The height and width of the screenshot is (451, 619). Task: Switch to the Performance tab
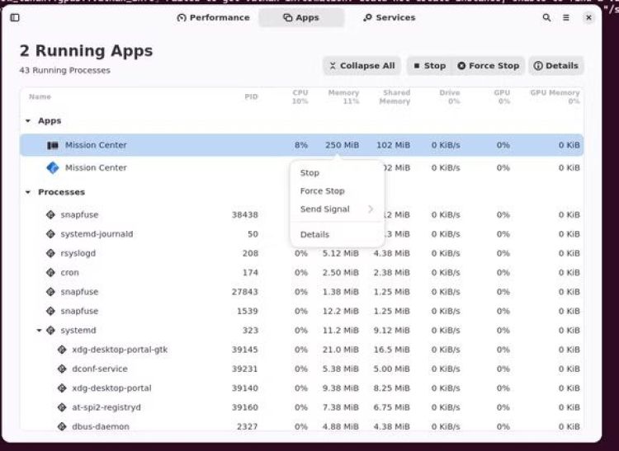click(x=213, y=17)
